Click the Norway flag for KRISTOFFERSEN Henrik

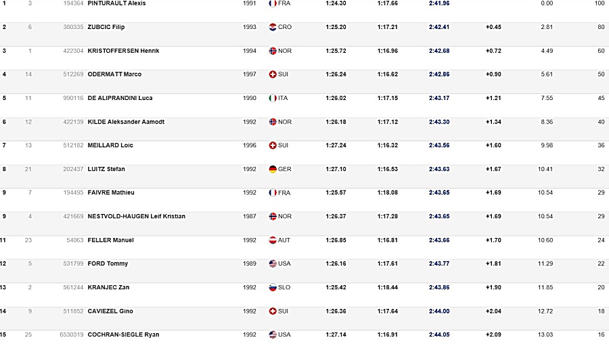[273, 51]
